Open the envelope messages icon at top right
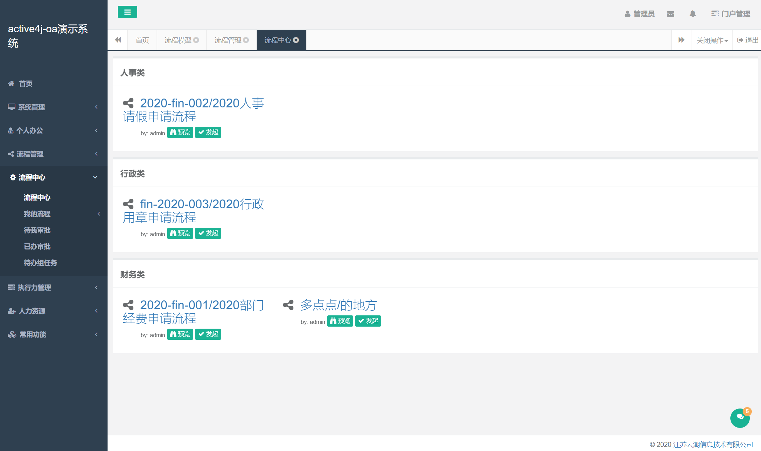The height and width of the screenshot is (451, 761). click(x=670, y=14)
